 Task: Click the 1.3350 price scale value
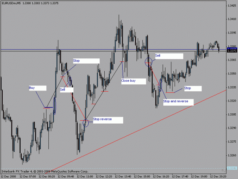[232, 74]
